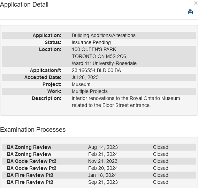Click the Ward 11: University-Rosedale text

tap(104, 63)
